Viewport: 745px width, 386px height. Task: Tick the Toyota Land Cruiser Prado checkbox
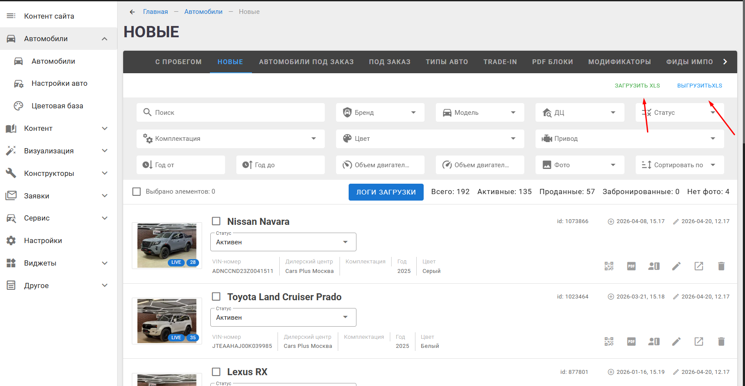click(216, 297)
